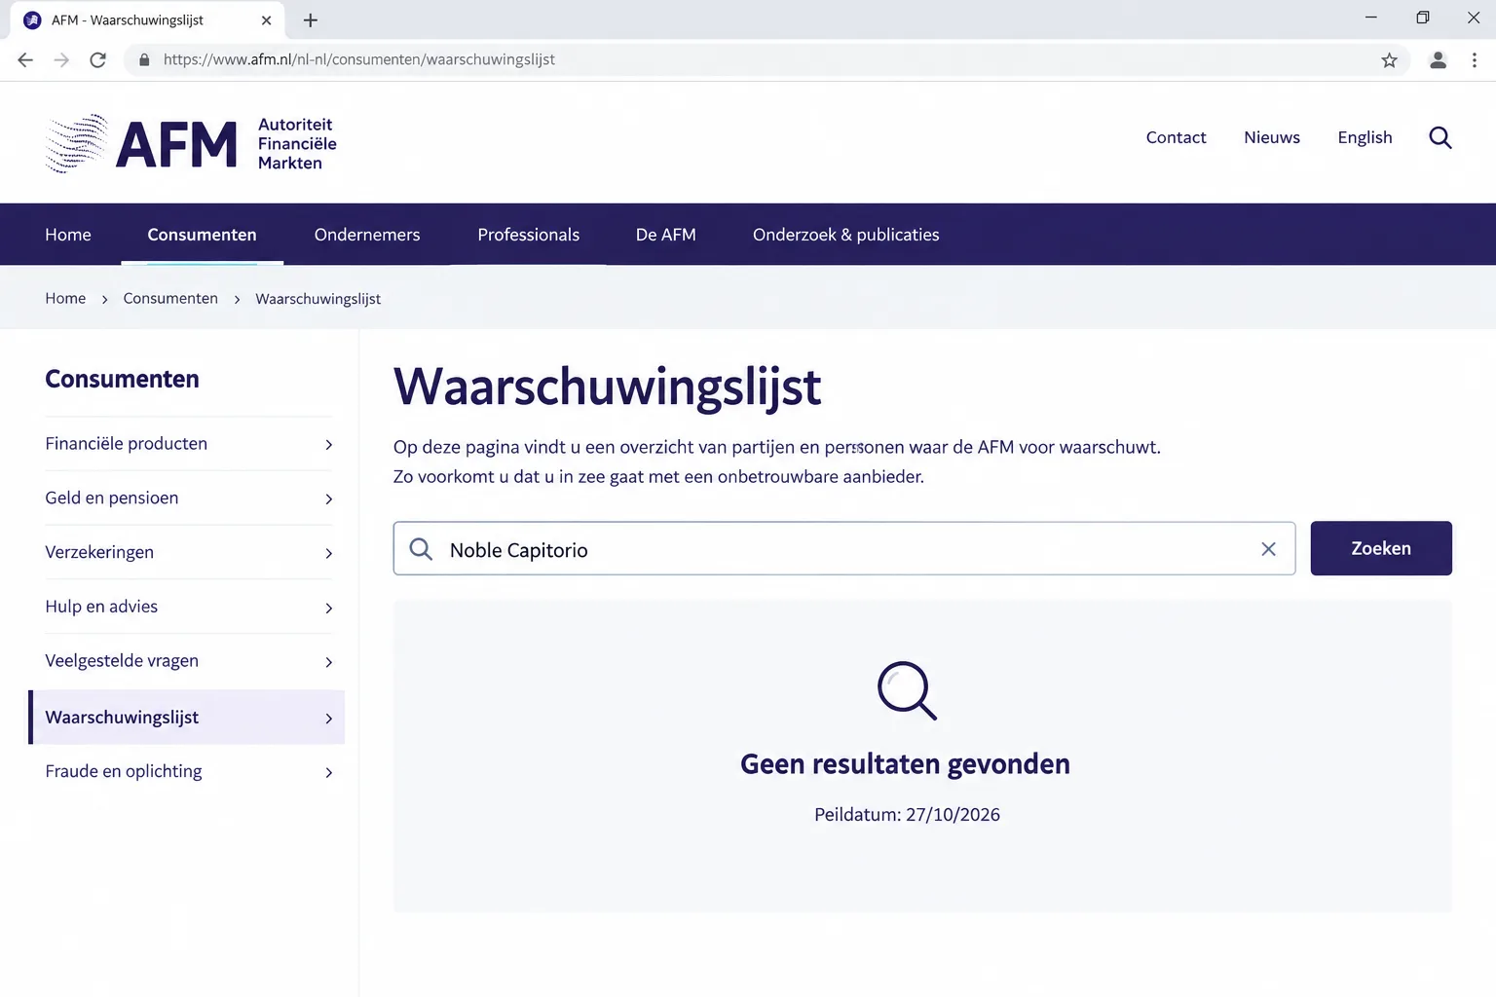
Task: Open the Nieuws link
Action: pyautogui.click(x=1272, y=137)
